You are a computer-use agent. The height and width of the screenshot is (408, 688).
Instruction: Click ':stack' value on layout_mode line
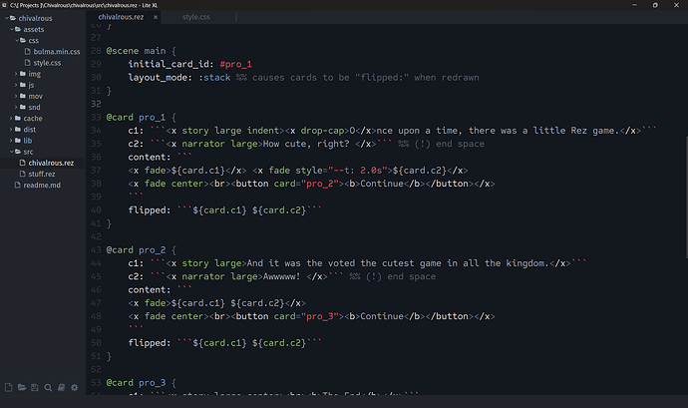click(214, 77)
